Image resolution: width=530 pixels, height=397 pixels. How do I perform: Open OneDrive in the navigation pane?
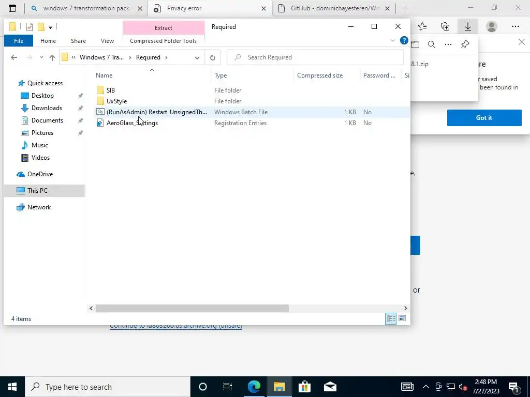tap(40, 174)
